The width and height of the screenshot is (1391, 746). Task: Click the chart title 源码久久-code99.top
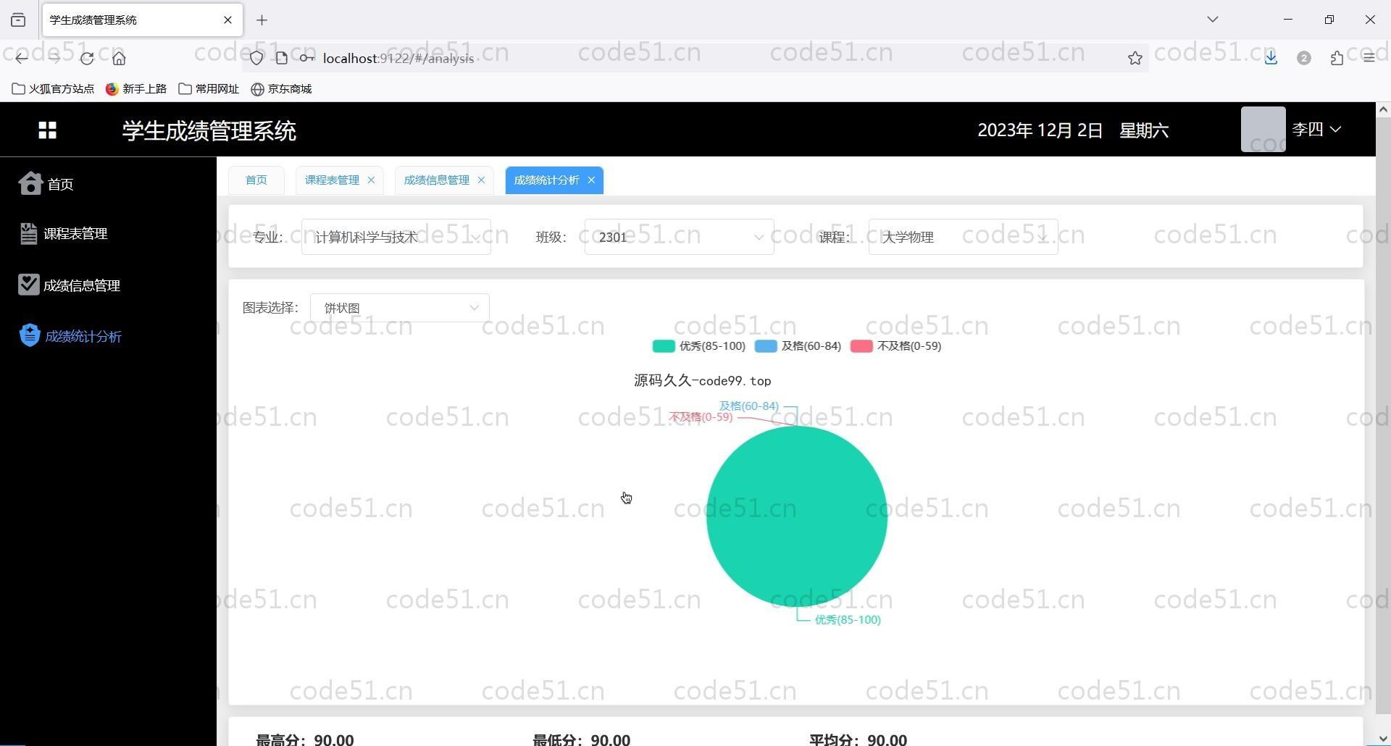pos(703,381)
